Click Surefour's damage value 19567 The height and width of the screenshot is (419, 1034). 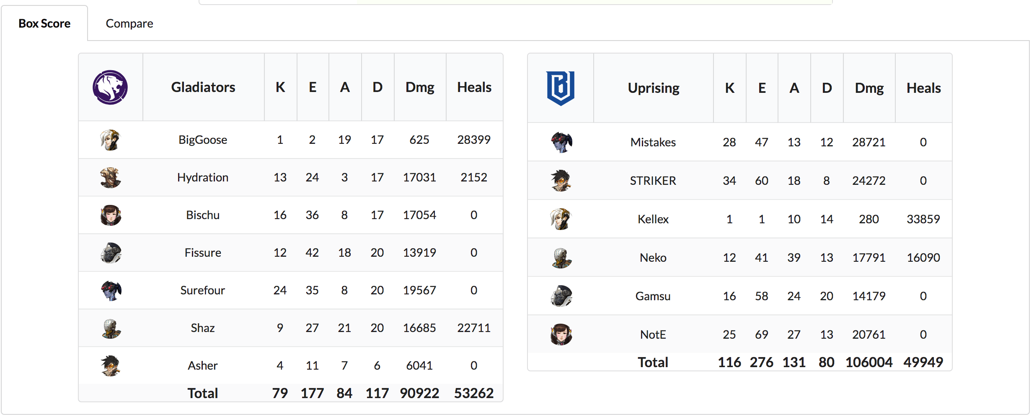pos(419,290)
